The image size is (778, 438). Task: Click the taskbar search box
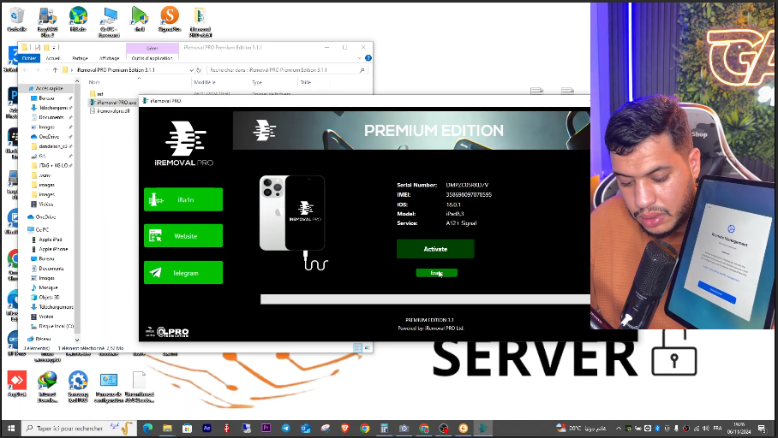pos(77,428)
